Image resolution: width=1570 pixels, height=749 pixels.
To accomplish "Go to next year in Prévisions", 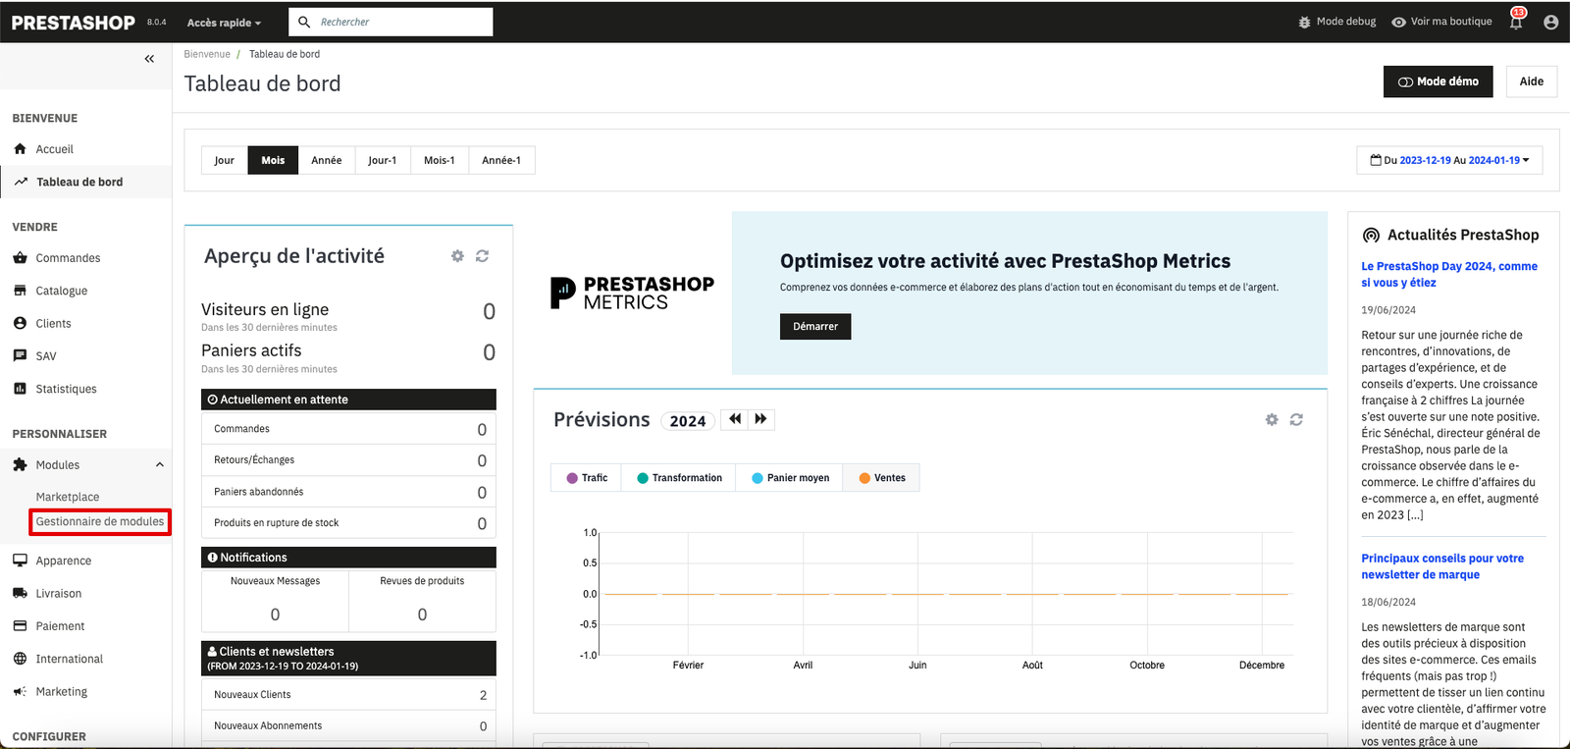I will 761,419.
